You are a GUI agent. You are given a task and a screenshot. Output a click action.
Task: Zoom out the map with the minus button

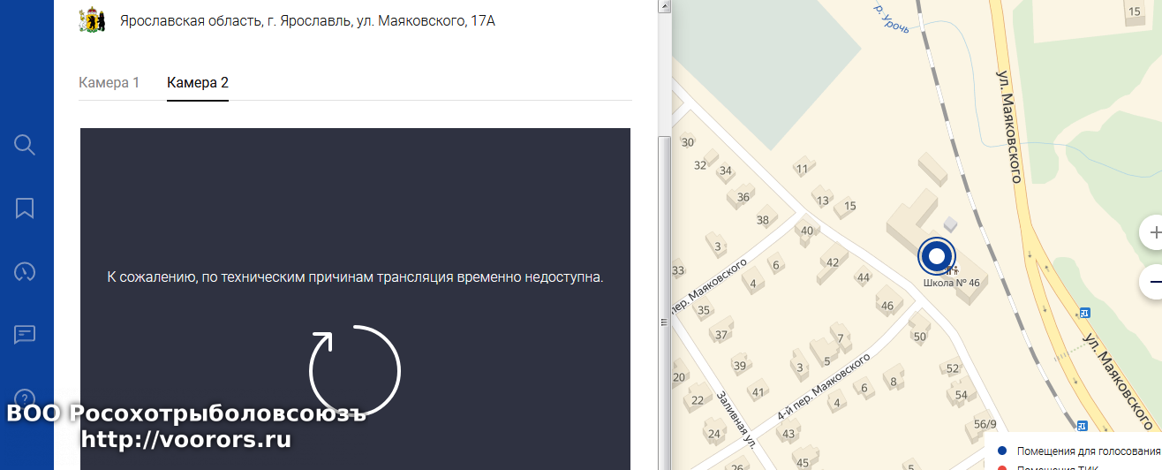pos(1153,283)
